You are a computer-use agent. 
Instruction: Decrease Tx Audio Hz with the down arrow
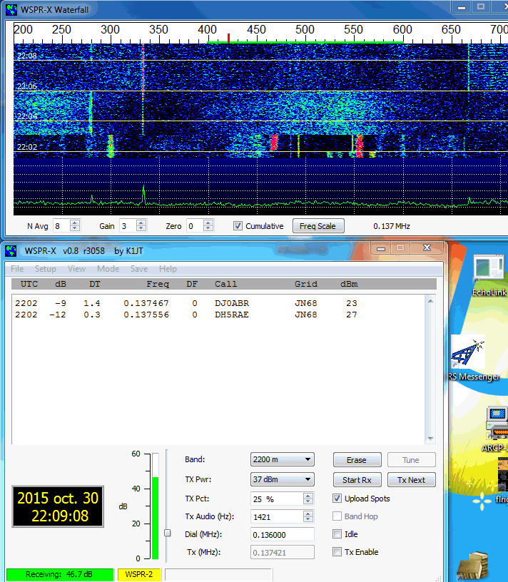308,519
